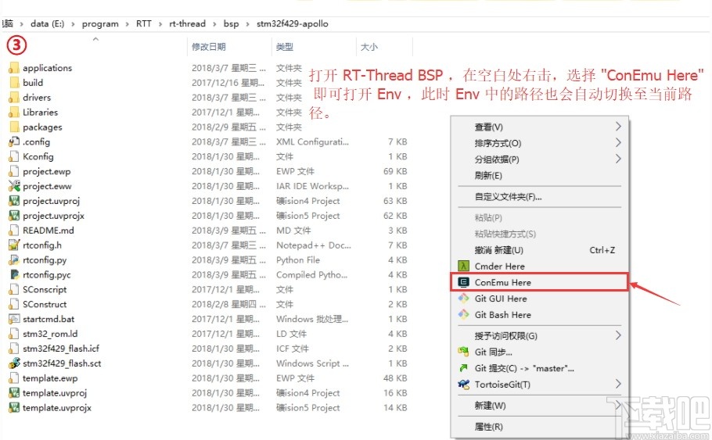This screenshot has width=712, height=440.
Task: Click the packages folder icon
Action: click(x=14, y=127)
